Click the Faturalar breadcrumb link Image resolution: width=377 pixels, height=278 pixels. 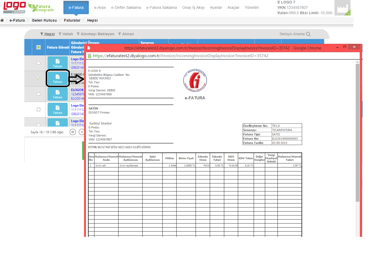[72, 20]
